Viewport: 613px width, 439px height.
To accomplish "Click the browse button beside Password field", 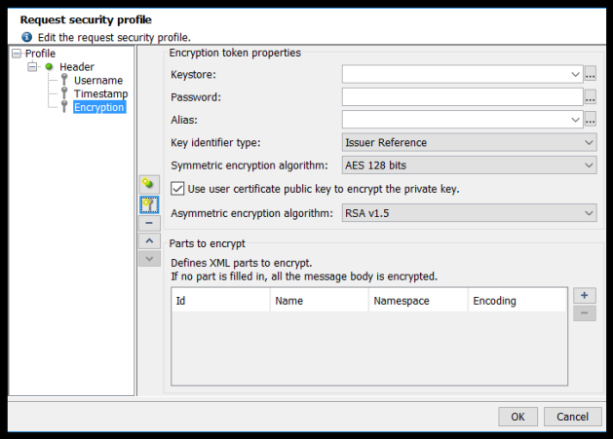I will tap(591, 97).
